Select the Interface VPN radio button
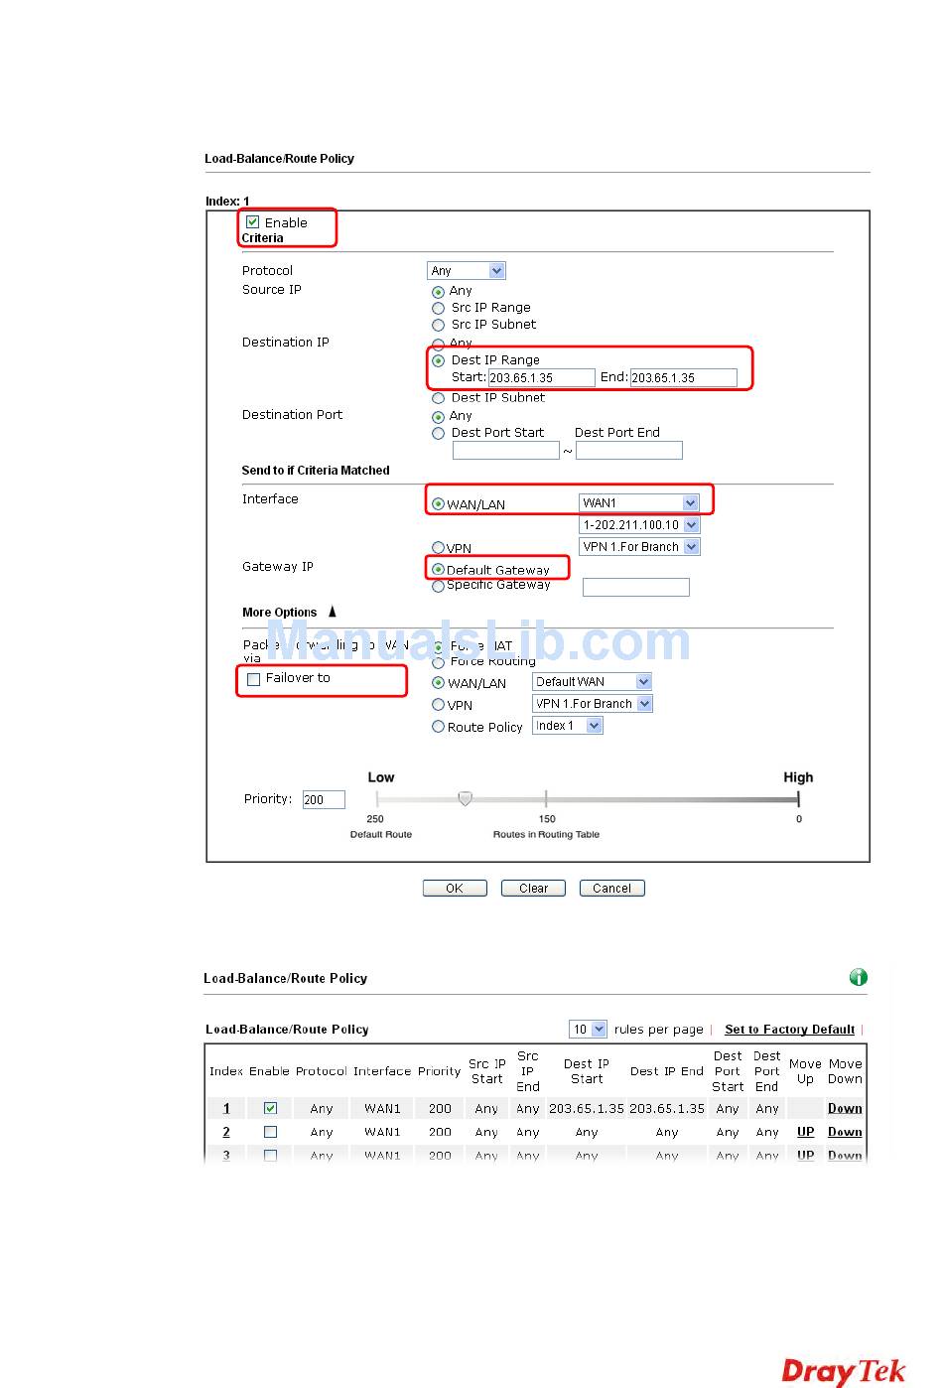The width and height of the screenshot is (943, 1388). pyautogui.click(x=438, y=548)
